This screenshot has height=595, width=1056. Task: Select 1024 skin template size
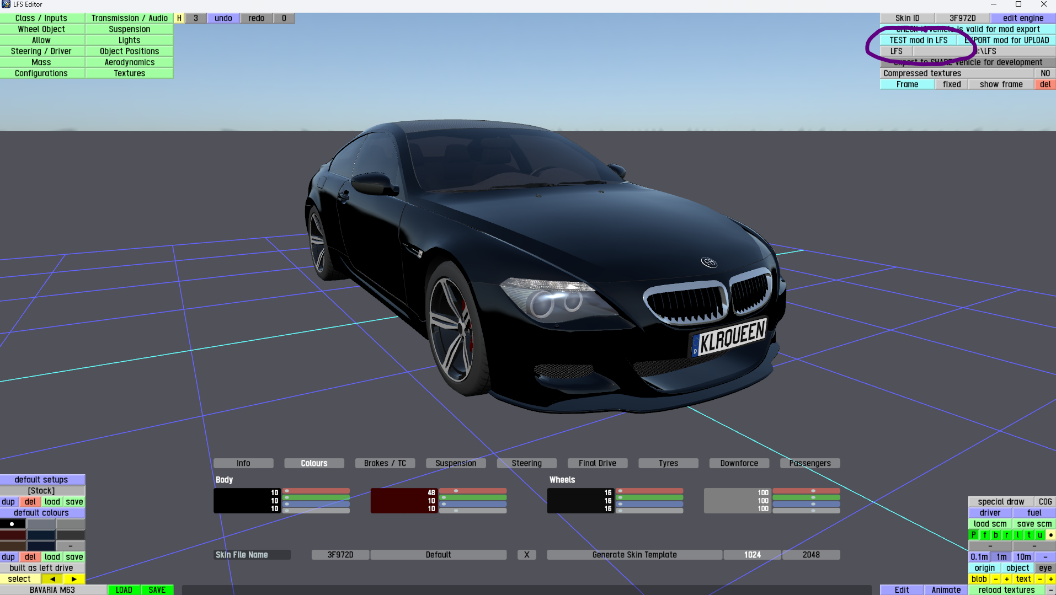753,555
